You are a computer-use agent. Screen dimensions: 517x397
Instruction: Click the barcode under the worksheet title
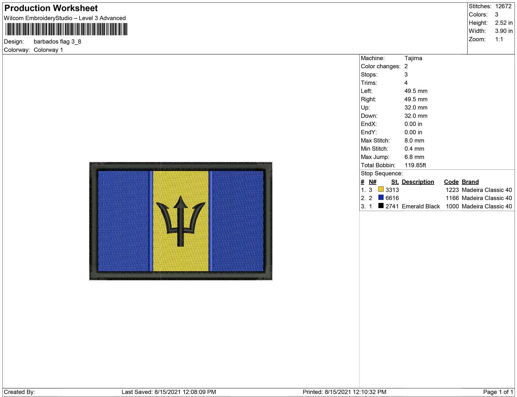coord(66,30)
